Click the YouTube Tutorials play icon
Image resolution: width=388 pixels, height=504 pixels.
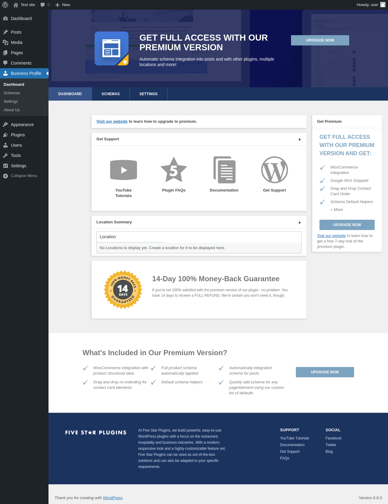pyautogui.click(x=123, y=170)
